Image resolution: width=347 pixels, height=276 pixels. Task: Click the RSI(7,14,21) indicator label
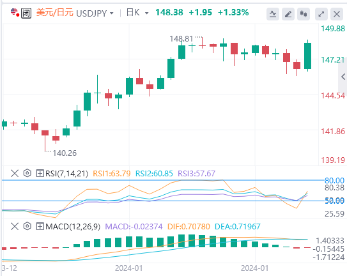(66, 173)
